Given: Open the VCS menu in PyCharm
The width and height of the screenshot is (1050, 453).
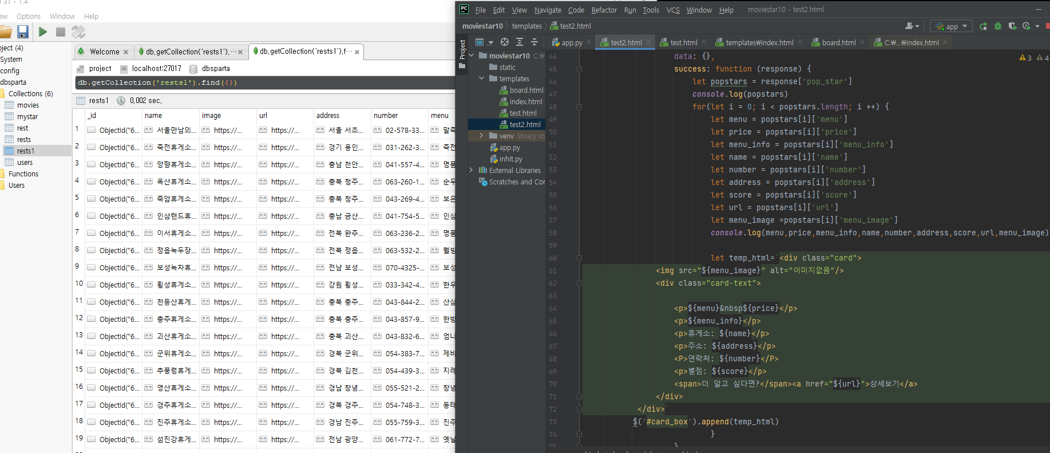Looking at the screenshot, I should point(673,10).
